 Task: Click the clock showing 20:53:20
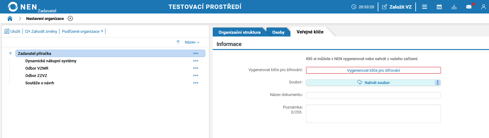point(363,7)
